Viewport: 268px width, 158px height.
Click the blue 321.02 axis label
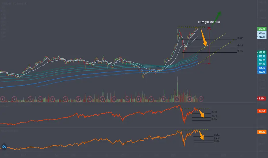point(262,68)
